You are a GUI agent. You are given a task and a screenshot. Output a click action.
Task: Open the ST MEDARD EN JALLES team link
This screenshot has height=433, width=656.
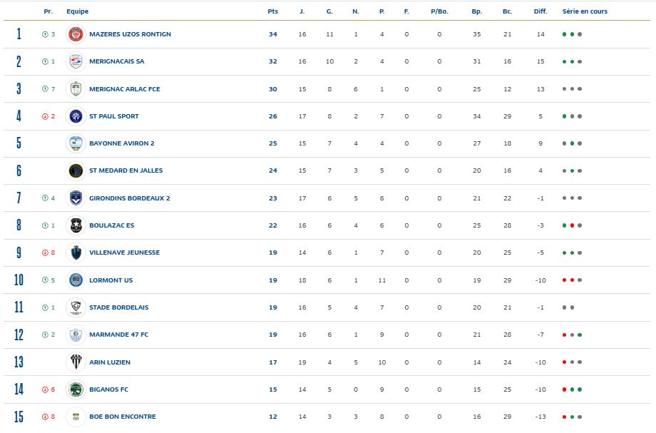click(125, 170)
